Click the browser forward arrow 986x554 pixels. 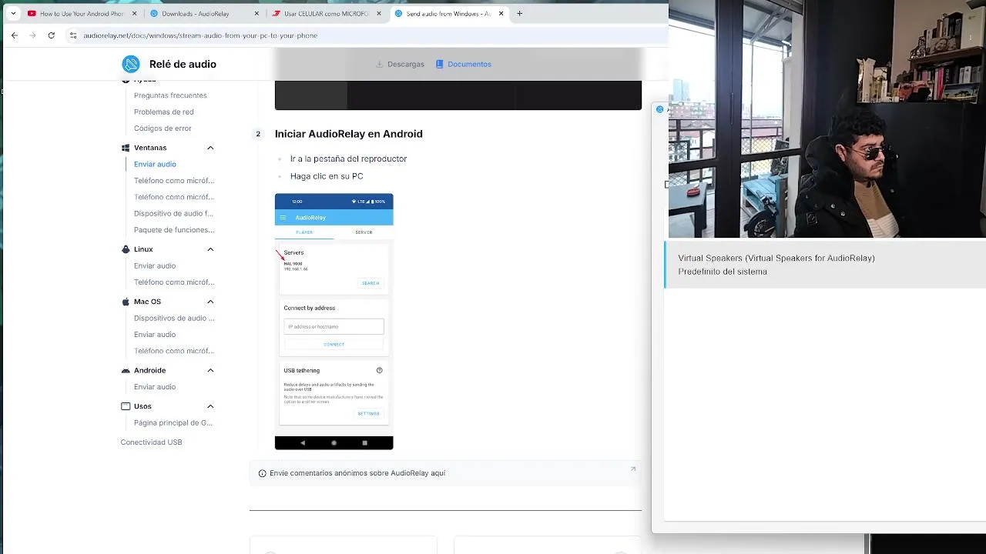point(32,35)
